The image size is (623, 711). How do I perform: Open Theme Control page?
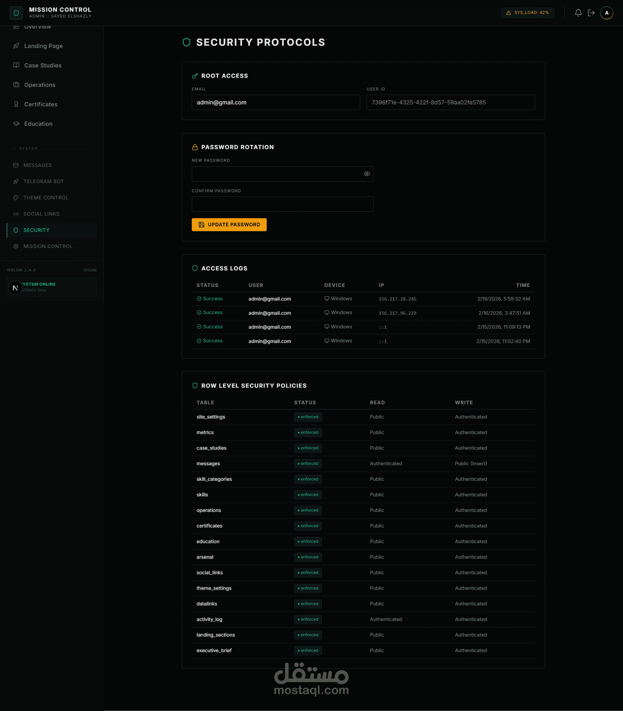(46, 198)
